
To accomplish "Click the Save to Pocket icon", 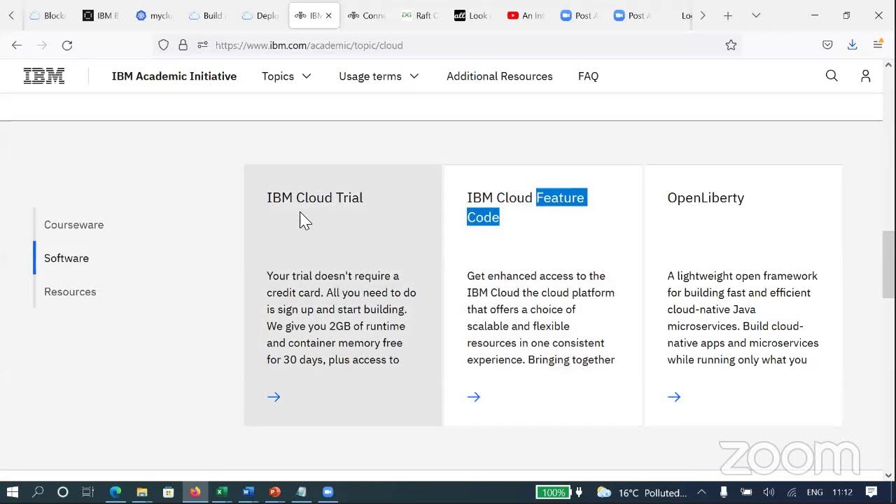I will tap(827, 45).
